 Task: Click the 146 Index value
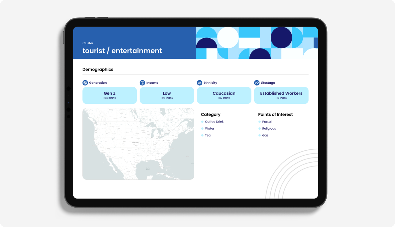[167, 98]
